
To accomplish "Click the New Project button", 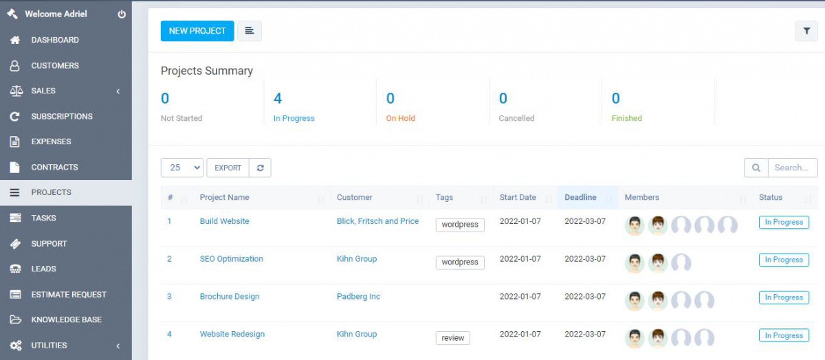I will [197, 31].
